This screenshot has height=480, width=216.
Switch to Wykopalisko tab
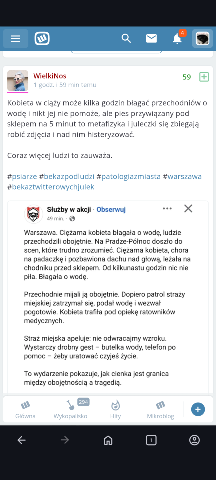point(70,409)
